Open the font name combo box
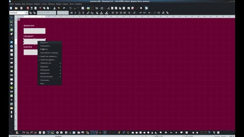This screenshot has height=137, width=244. click(47, 13)
